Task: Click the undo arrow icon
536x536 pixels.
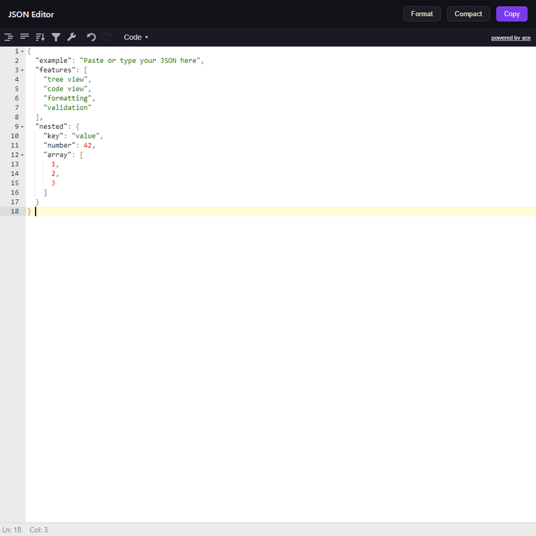Action: (90, 37)
